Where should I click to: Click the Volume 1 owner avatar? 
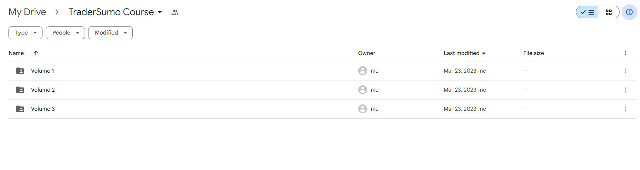pyautogui.click(x=362, y=71)
